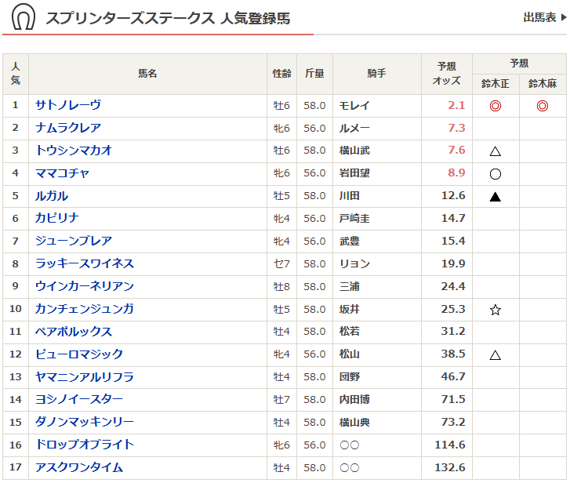Click the triangle mark for トウシンマカオ
Image resolution: width=570 pixels, height=483 pixels.
pyautogui.click(x=495, y=151)
